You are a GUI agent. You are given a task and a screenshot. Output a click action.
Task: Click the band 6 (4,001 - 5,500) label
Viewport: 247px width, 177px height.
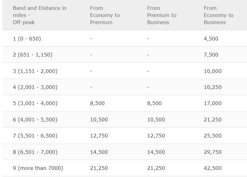coord(35,120)
